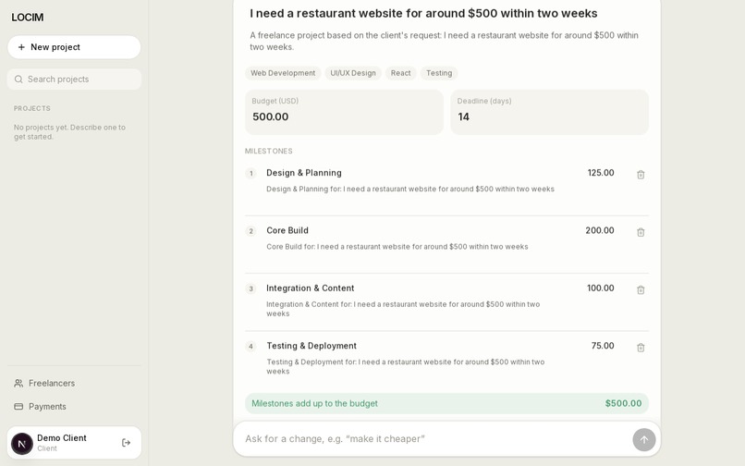This screenshot has height=466, width=745.
Task: Edit the Budget (USD) field value 500.00
Action: point(344,116)
